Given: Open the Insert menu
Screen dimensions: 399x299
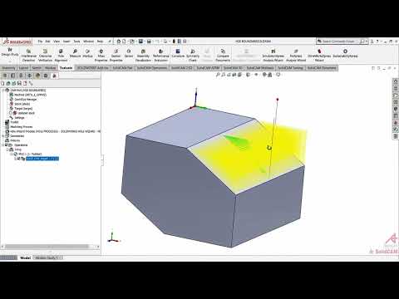Looking at the screenshot, I should pyautogui.click(x=66, y=42).
